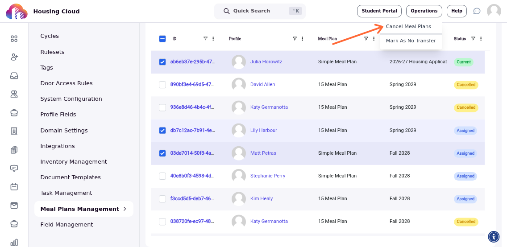Check row 038720fe Katy Germanotta checkbox
This screenshot has width=507, height=247.
(x=162, y=222)
